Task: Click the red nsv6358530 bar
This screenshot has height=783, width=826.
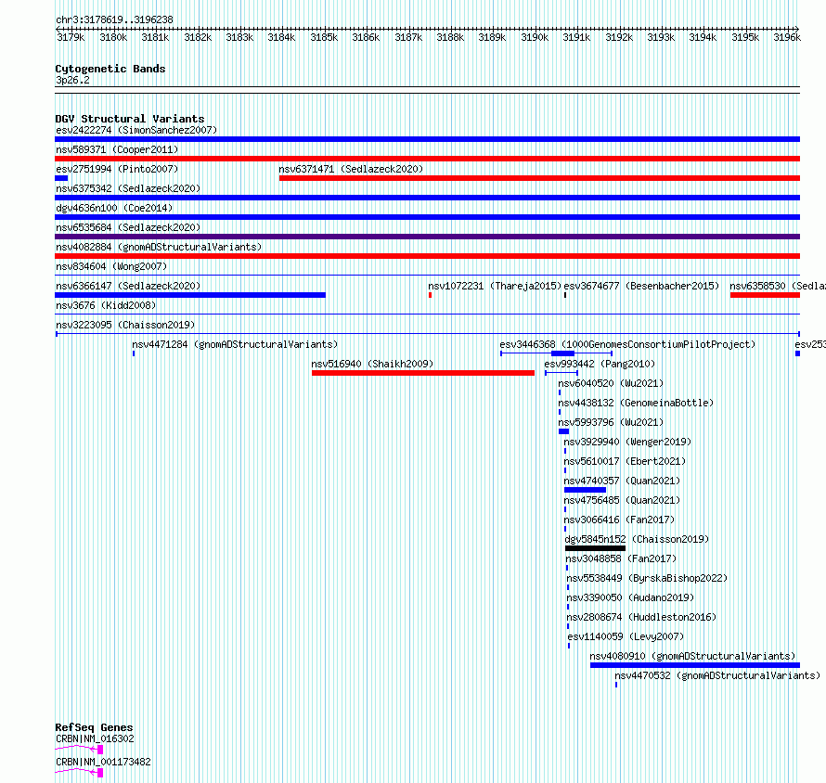Action: 765,295
